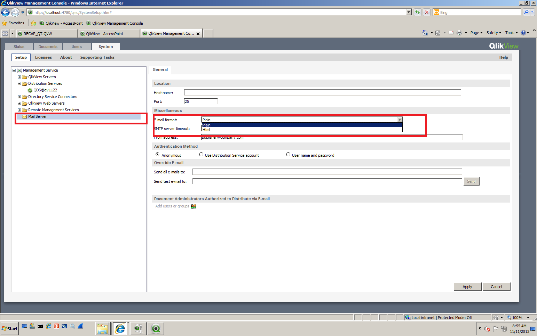The height and width of the screenshot is (336, 537).
Task: Click the Action Center flag tray icon
Action: click(496, 329)
